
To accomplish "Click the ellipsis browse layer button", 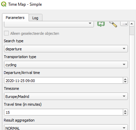I will click(124, 24).
